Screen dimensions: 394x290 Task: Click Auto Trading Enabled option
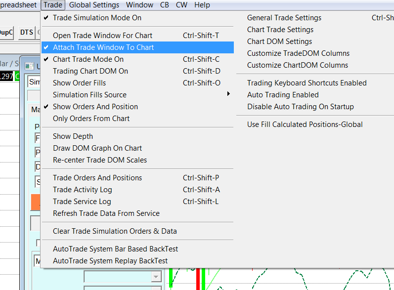pyautogui.click(x=283, y=95)
